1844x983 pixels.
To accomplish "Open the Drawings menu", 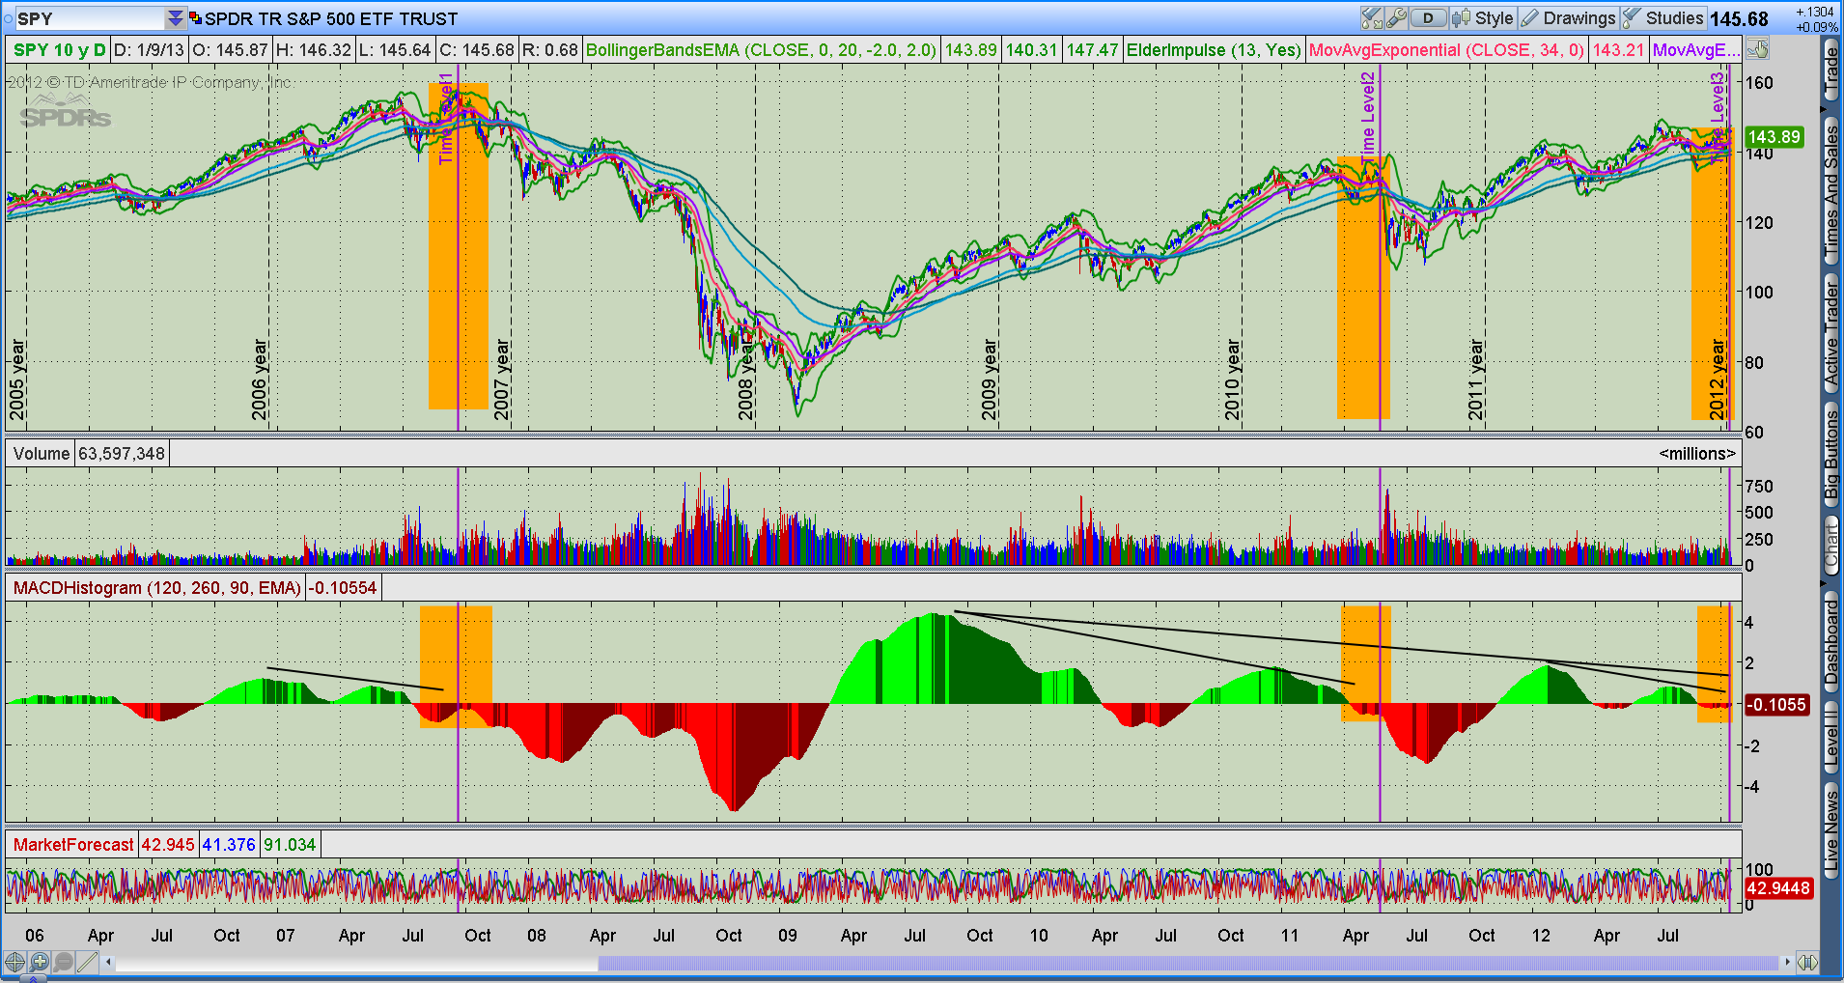I will pos(1568,18).
